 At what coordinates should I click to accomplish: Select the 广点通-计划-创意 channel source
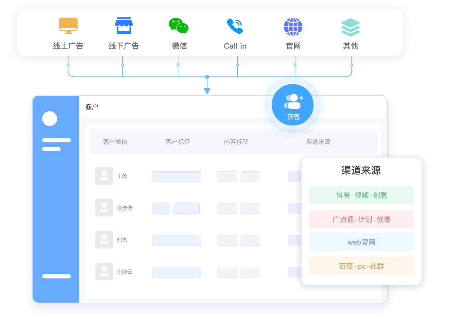point(361,219)
